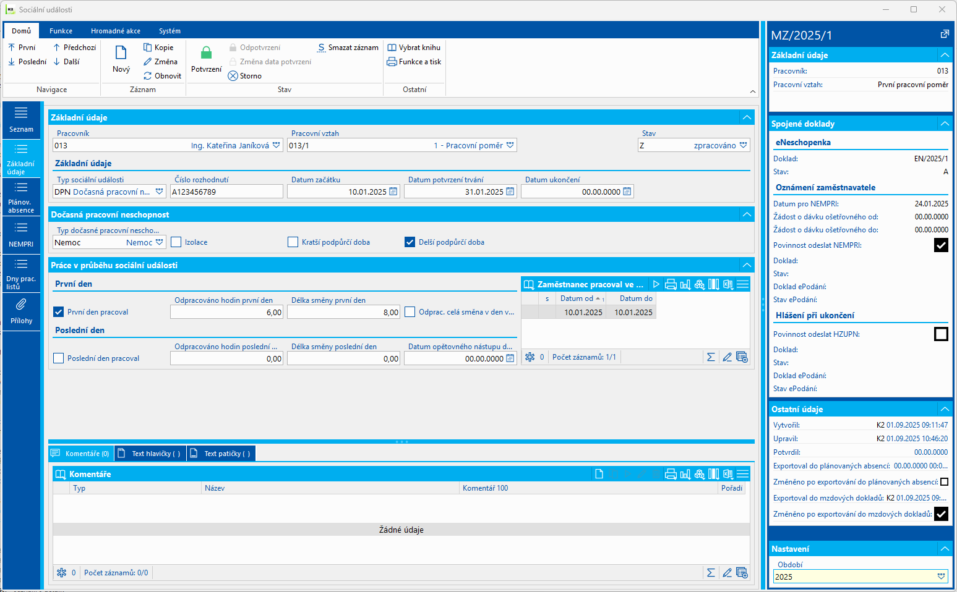Open chart icon in Zaměstnanec pracoval grid

[x=685, y=284]
